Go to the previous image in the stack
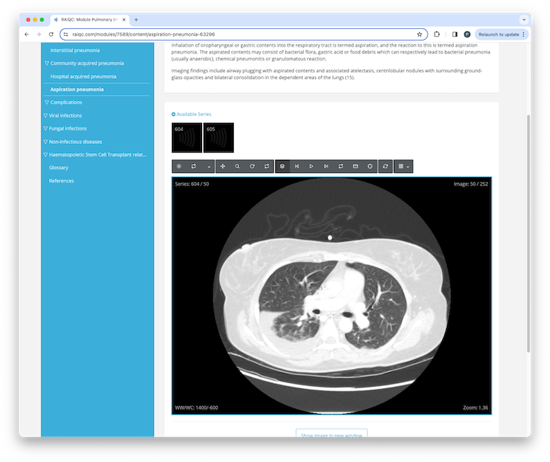The width and height of the screenshot is (550, 462). pos(297,166)
